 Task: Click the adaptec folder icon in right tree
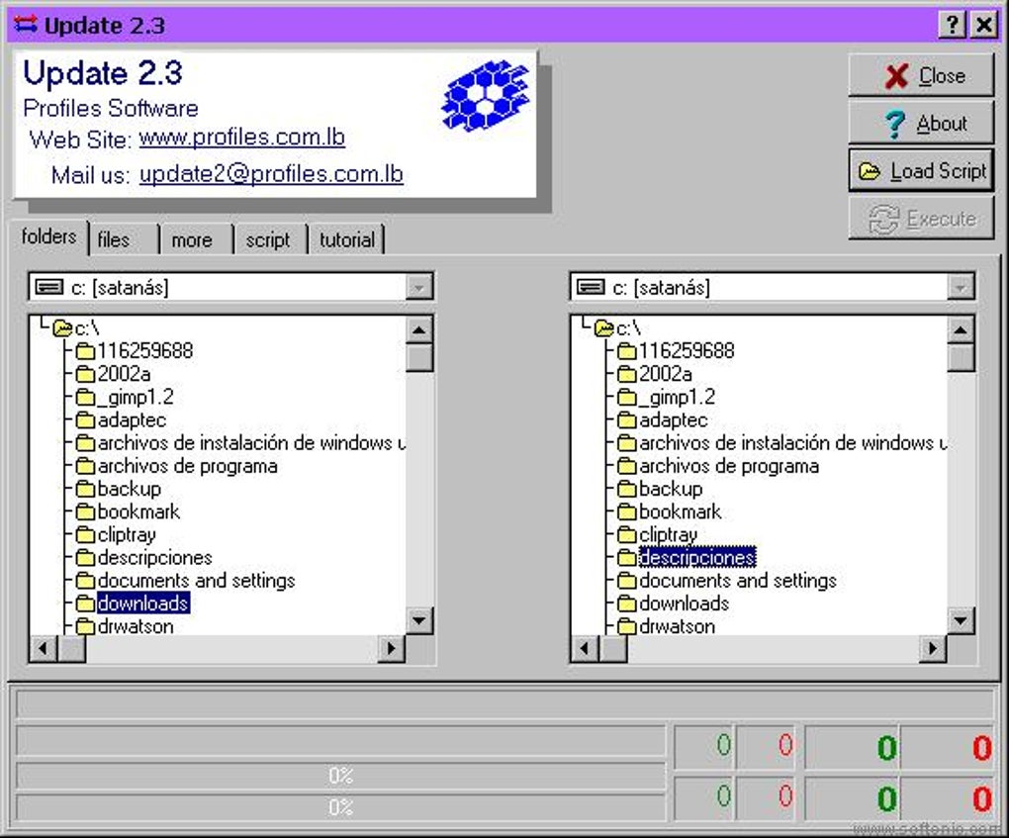tap(627, 420)
